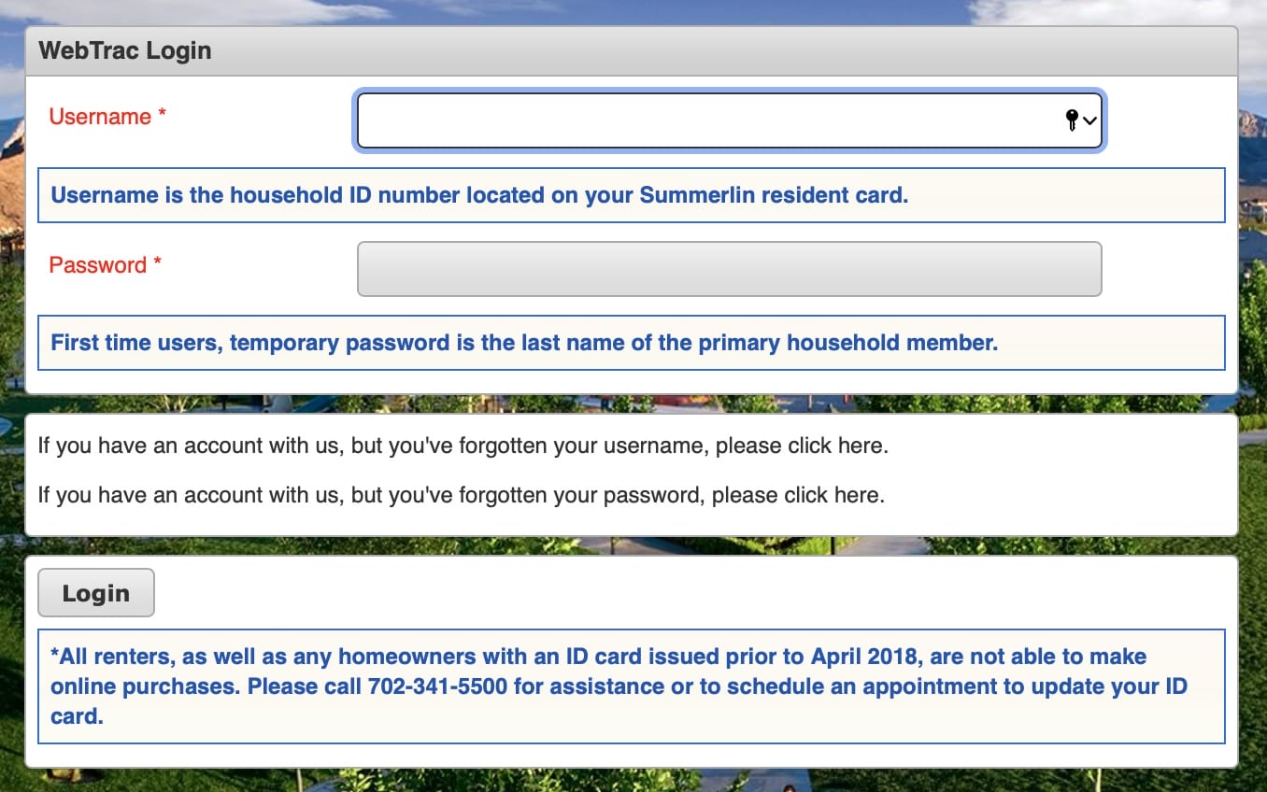Expand the chevron arrow in Username field
The image size is (1267, 792).
1090,120
